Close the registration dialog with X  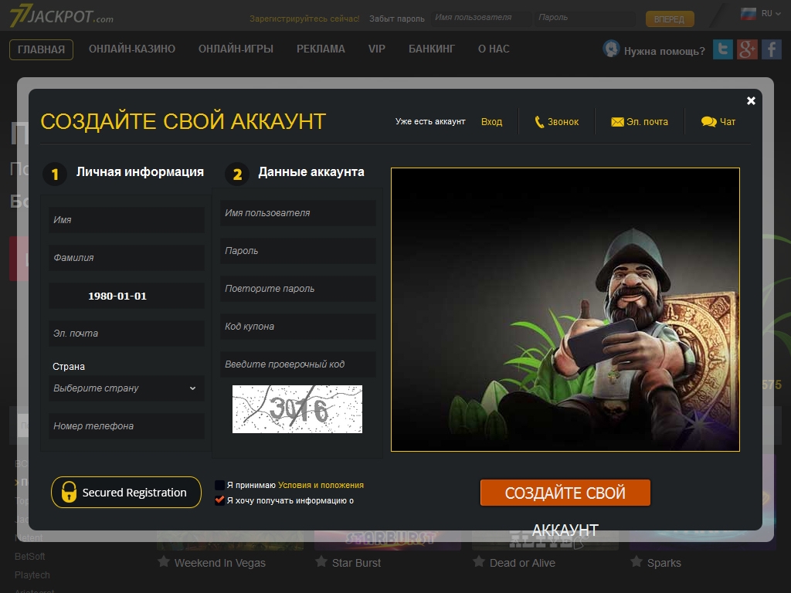click(751, 100)
